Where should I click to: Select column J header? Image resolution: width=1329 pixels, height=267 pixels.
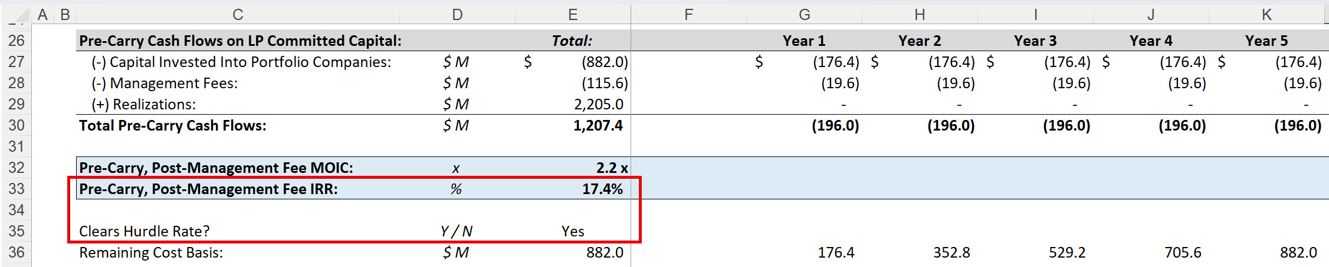click(1151, 15)
